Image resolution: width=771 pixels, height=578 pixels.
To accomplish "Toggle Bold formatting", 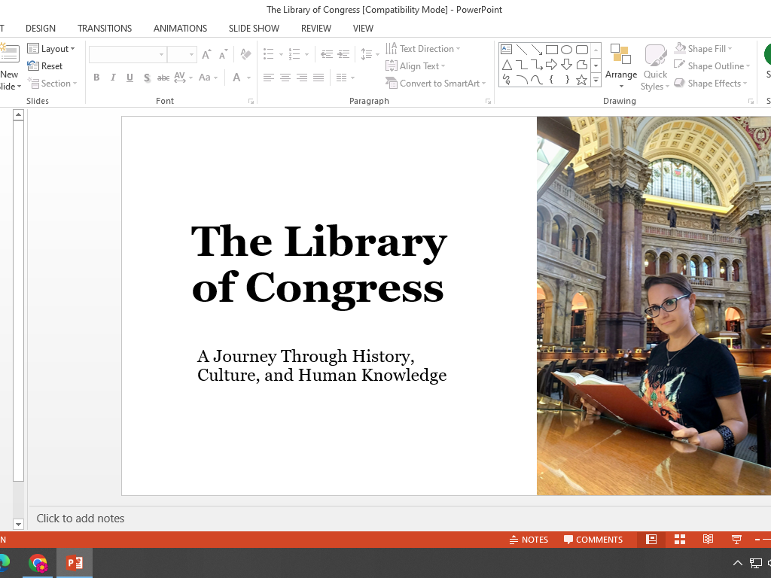I will click(x=96, y=78).
